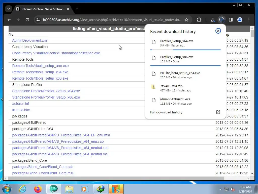The image size is (258, 194).
Task: Open Internet Download Manager on taskbar
Action: [100, 189]
